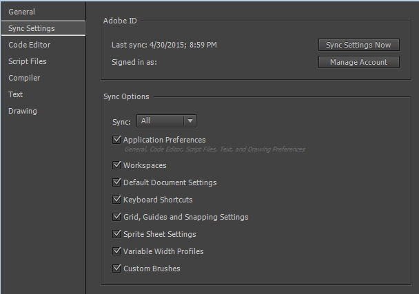Click the Sync dropdown arrow
The width and height of the screenshot is (419, 294).
click(x=190, y=121)
